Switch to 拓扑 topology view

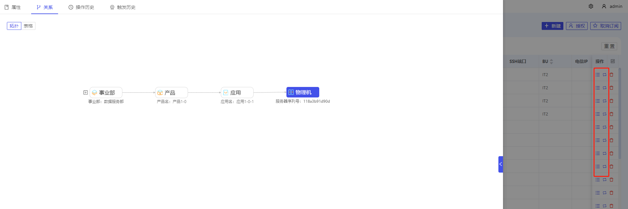point(14,26)
